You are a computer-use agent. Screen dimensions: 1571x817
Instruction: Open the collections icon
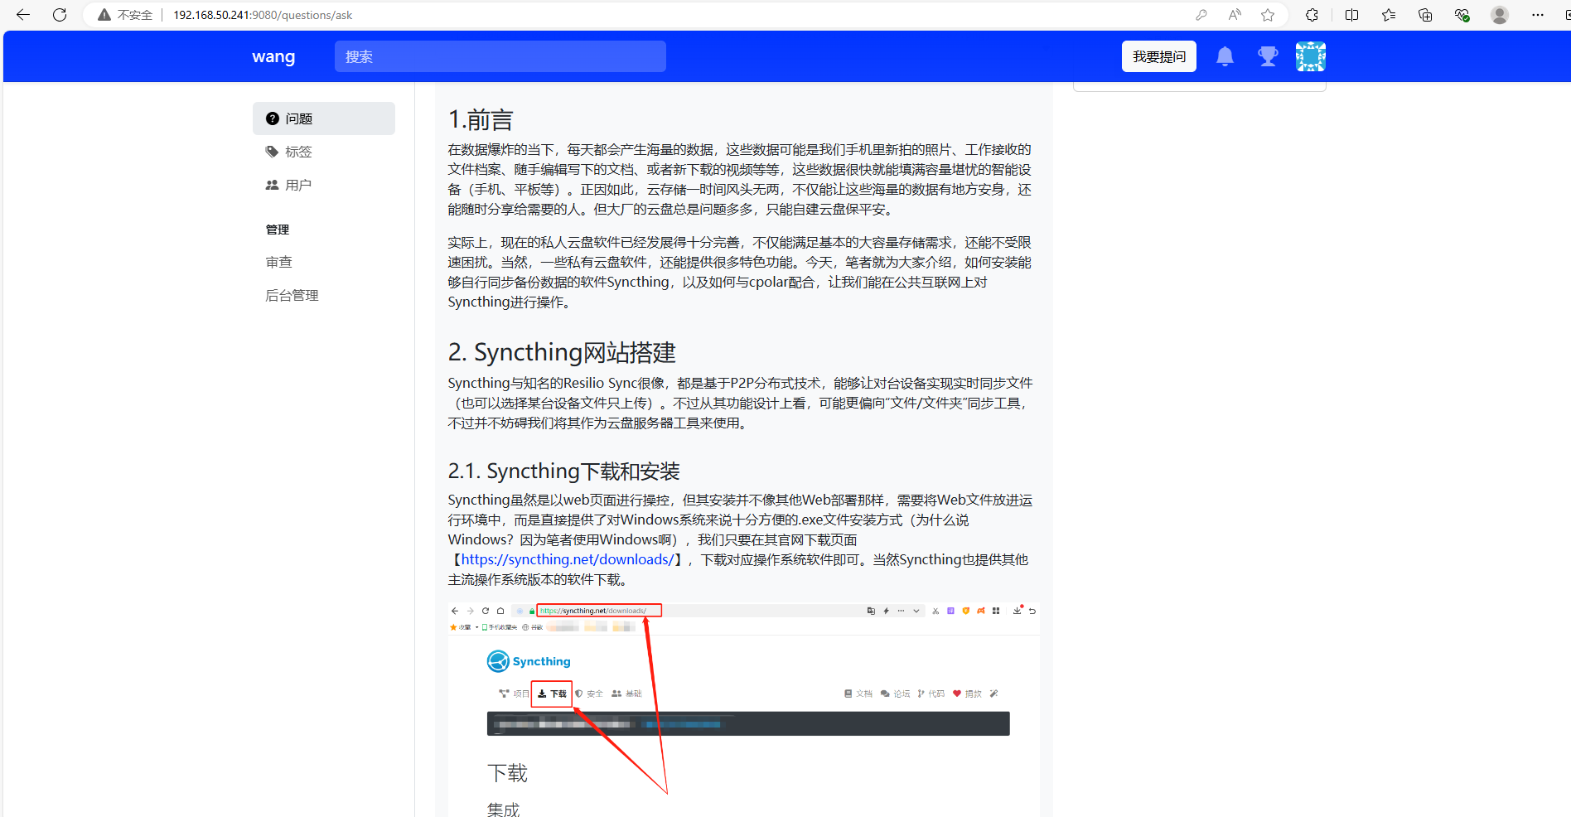(1425, 15)
